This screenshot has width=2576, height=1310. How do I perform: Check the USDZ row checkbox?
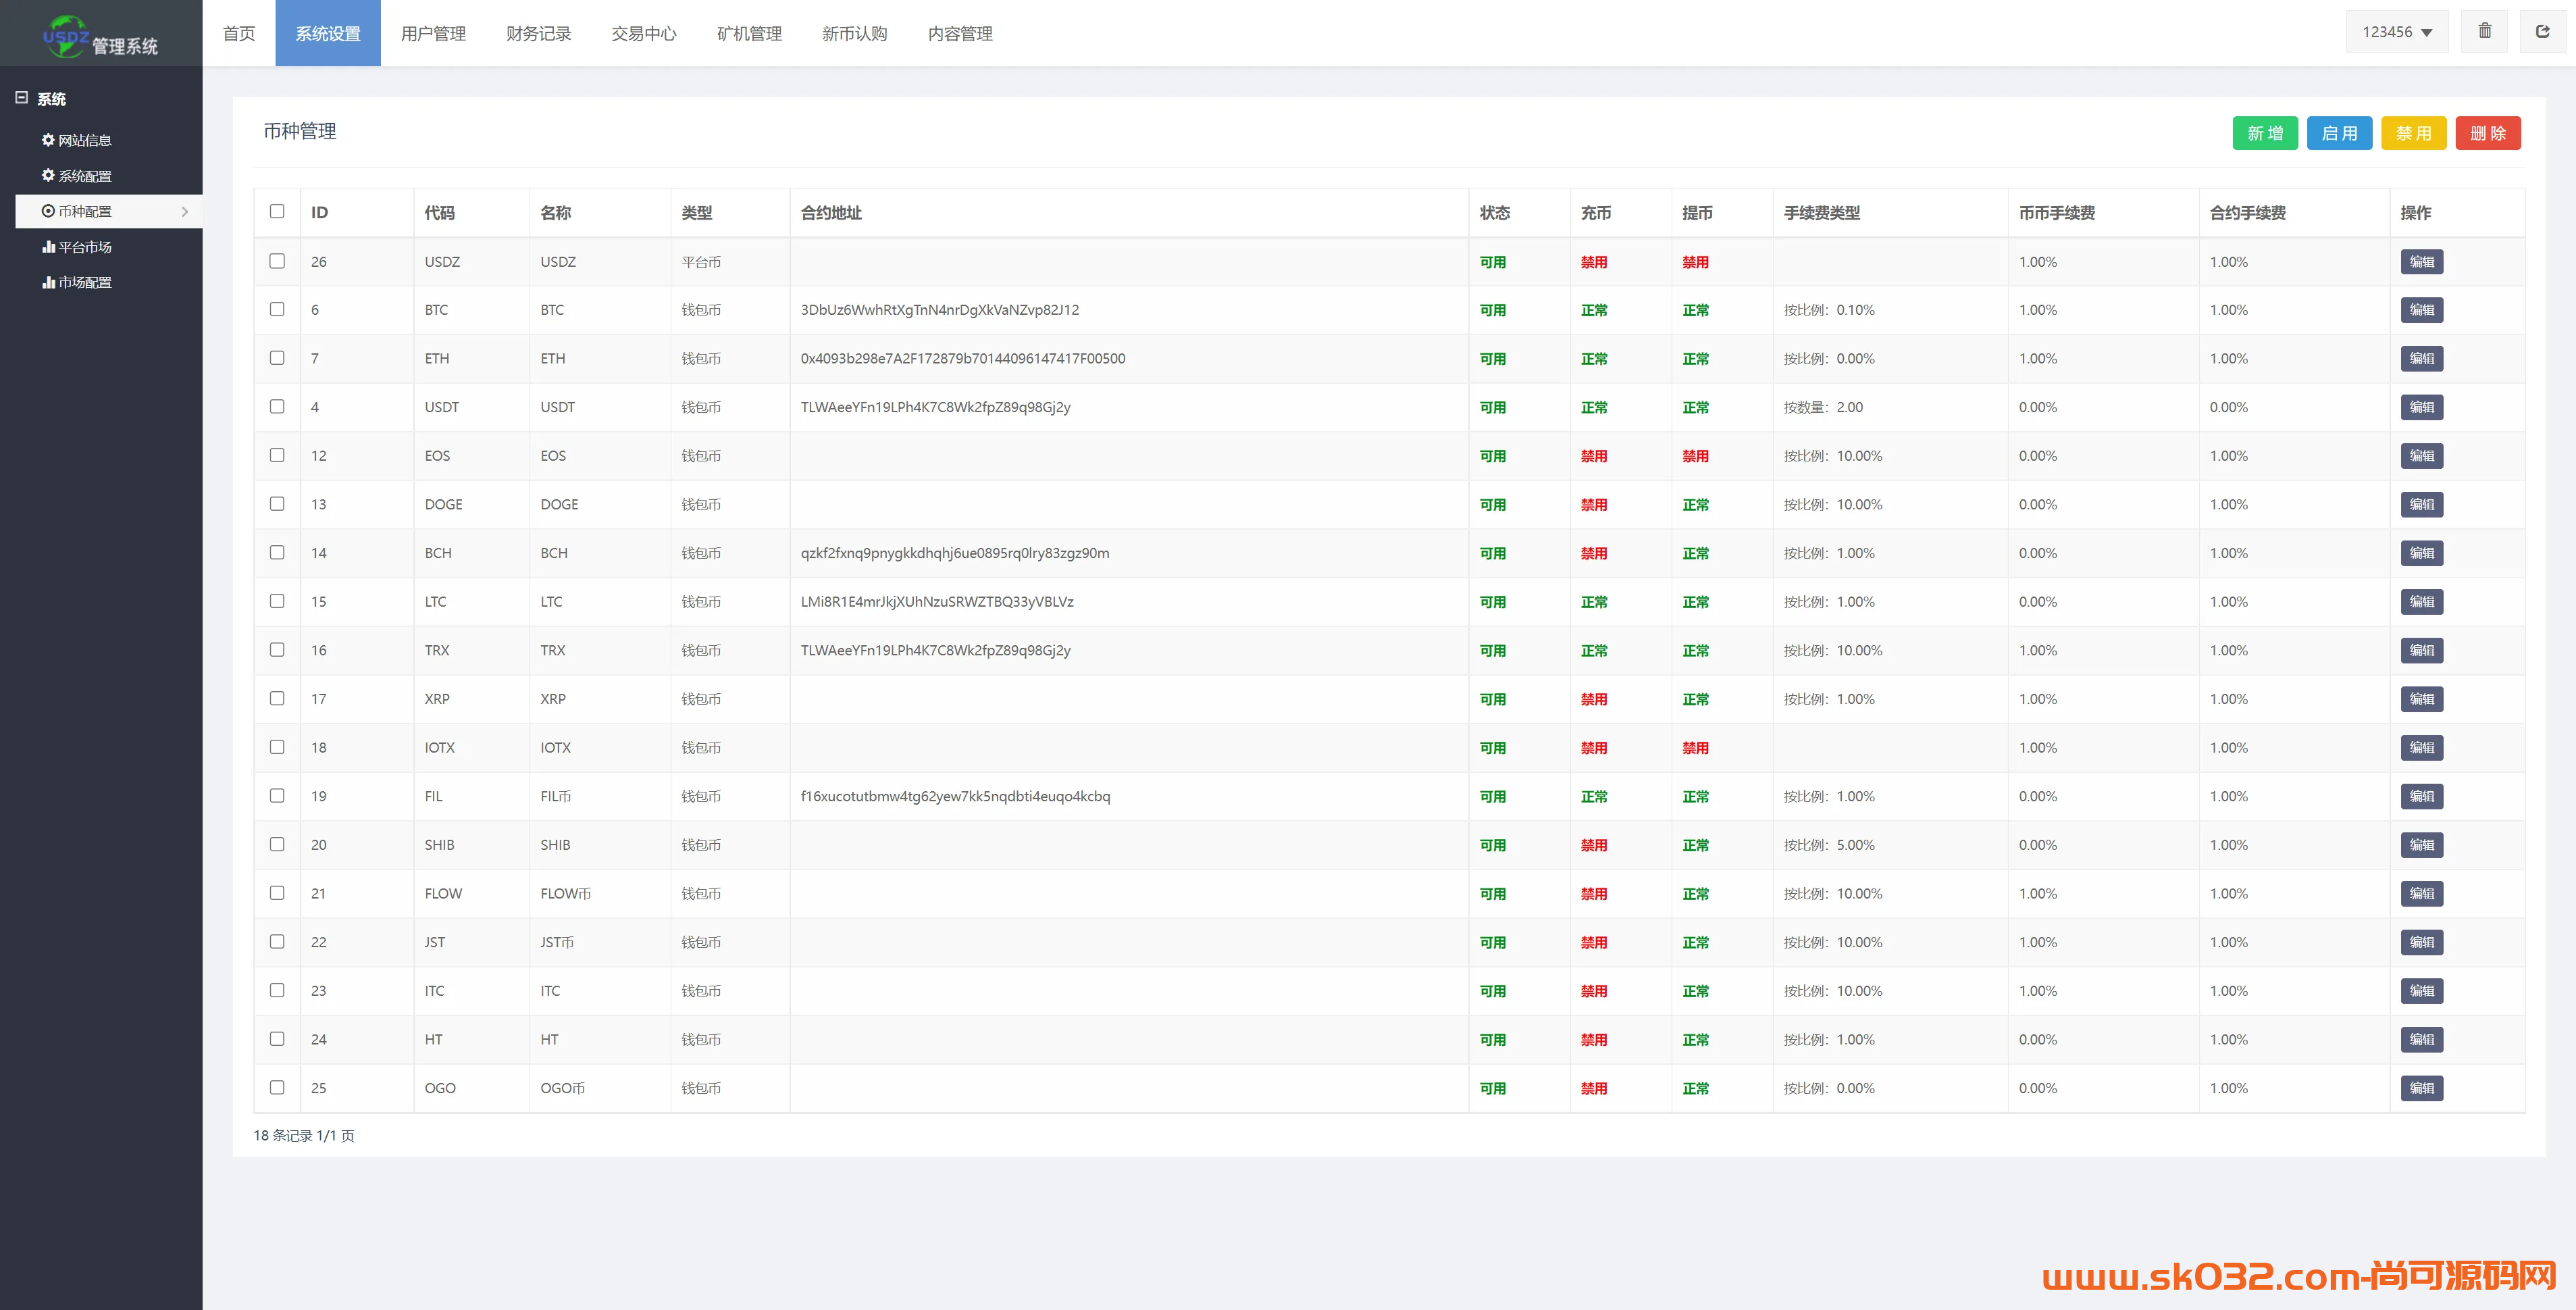[277, 261]
